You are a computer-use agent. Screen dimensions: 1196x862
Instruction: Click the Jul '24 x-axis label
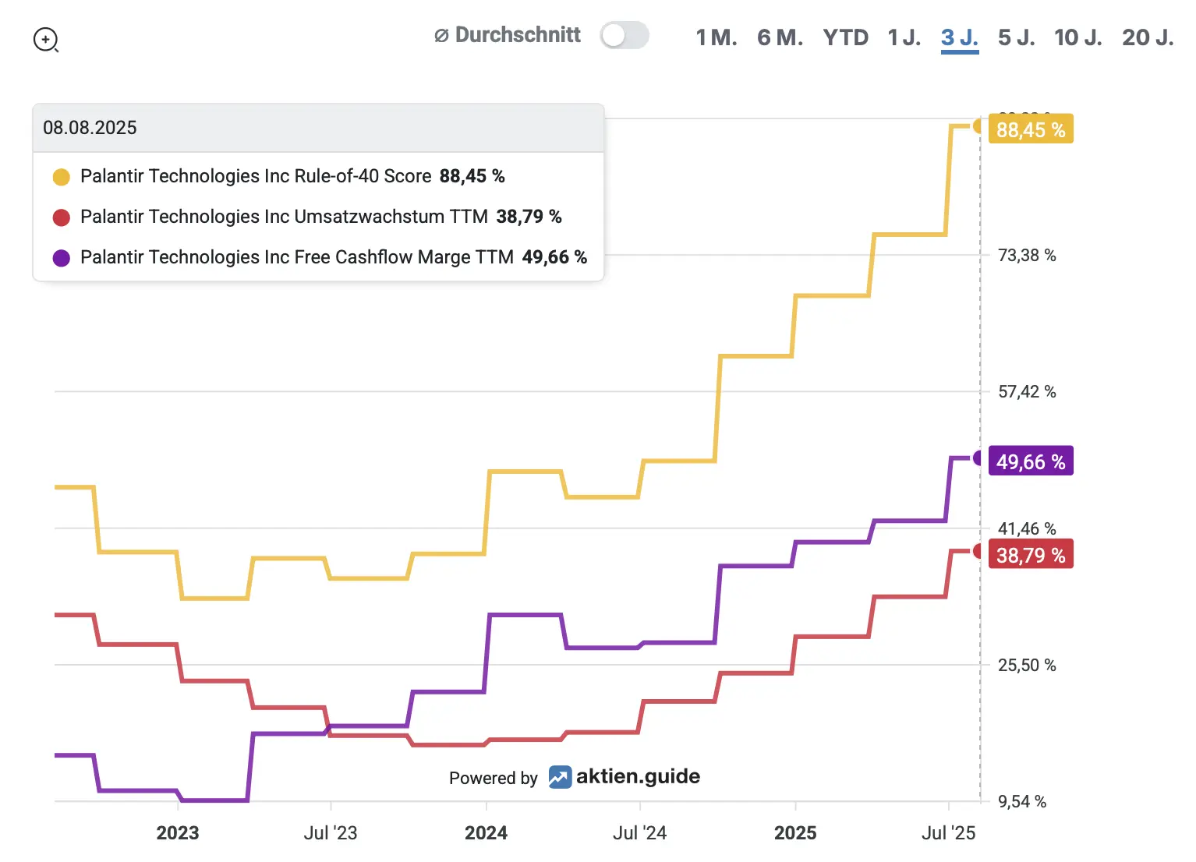(639, 832)
